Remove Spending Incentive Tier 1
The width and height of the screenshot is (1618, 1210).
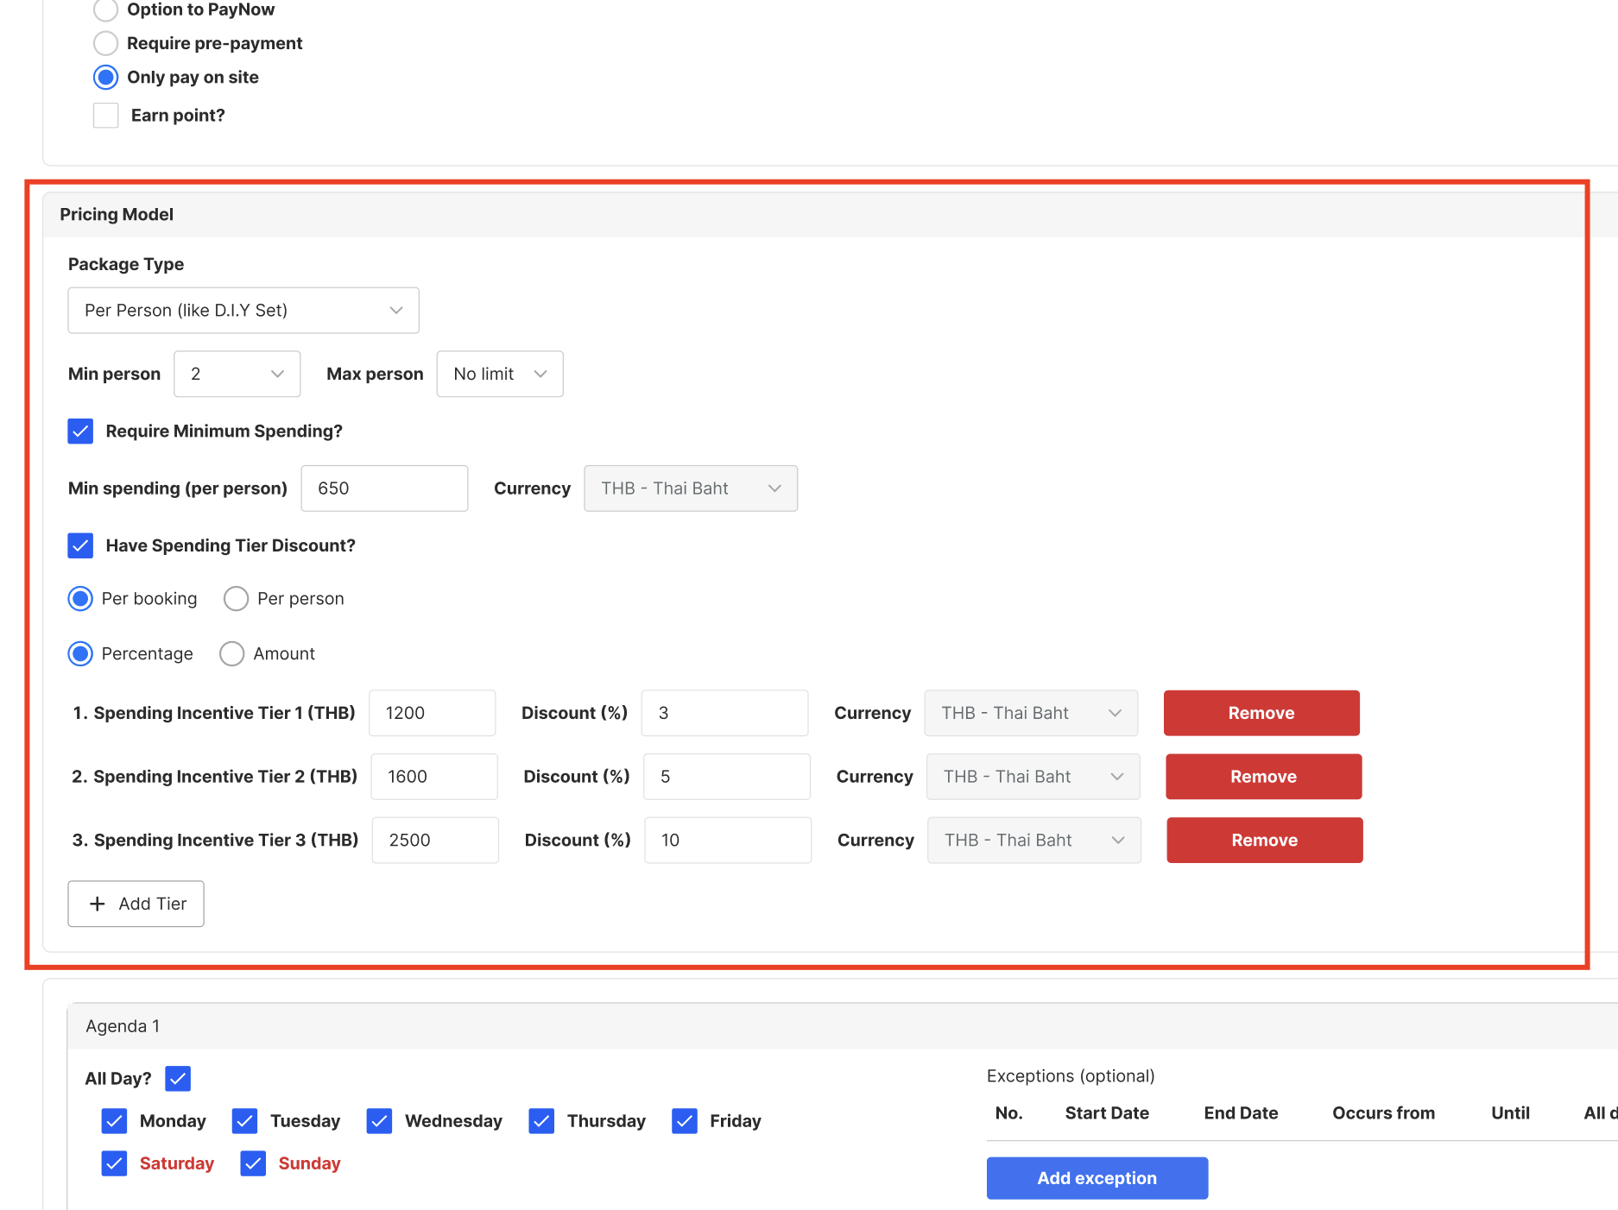click(x=1261, y=713)
